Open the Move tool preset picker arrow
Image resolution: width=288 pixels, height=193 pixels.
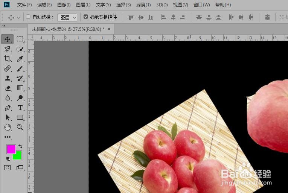19,18
